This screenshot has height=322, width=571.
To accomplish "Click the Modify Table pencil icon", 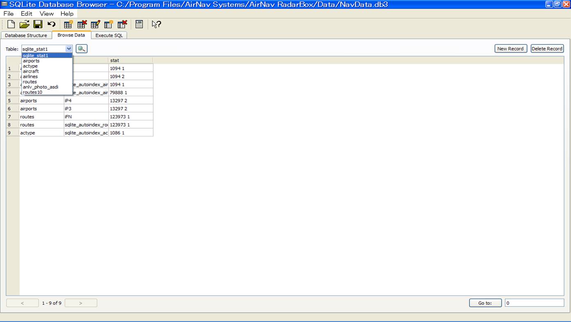I will [95, 24].
